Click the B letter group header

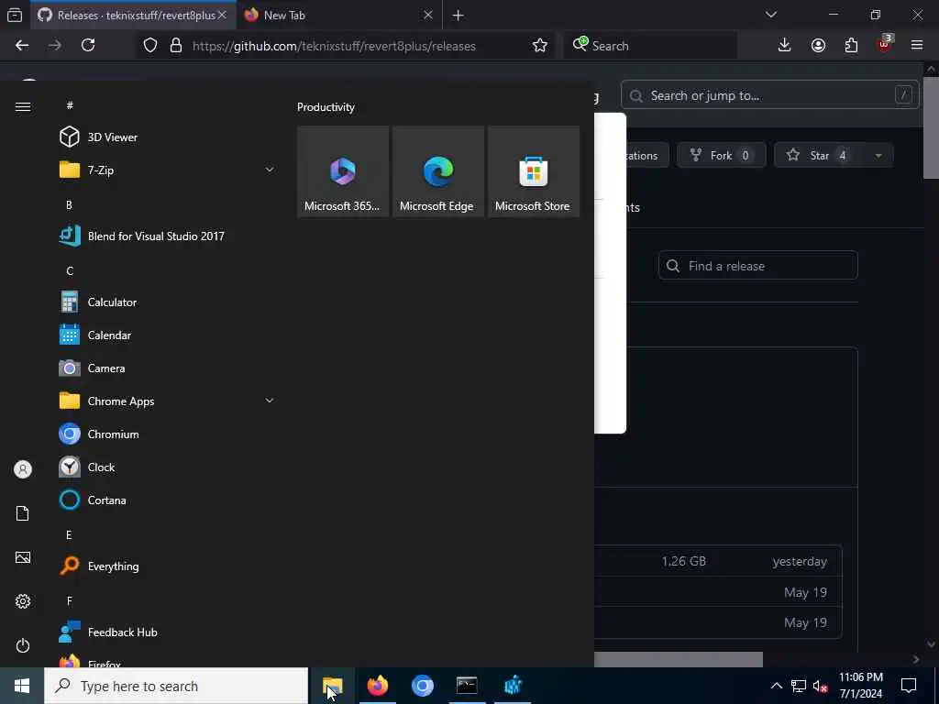(69, 204)
